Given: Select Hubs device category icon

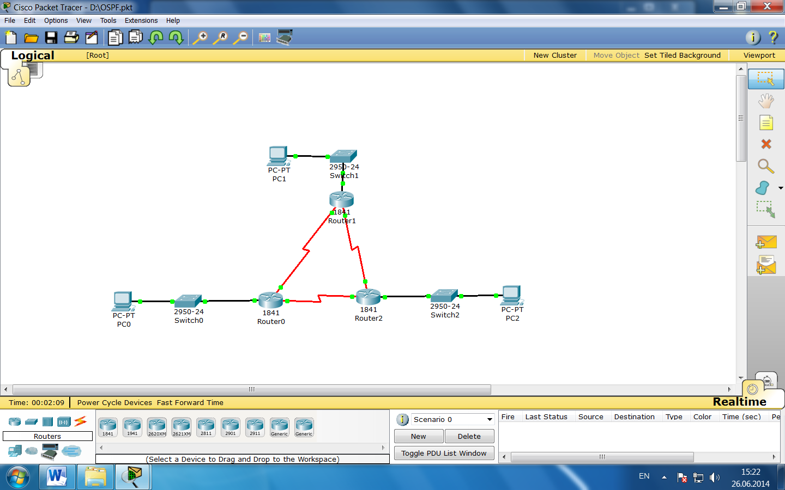Looking at the screenshot, I should 48,421.
